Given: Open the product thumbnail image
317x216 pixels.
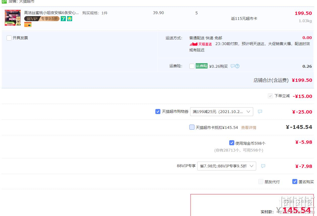Looking at the screenshot, I should point(13,18).
